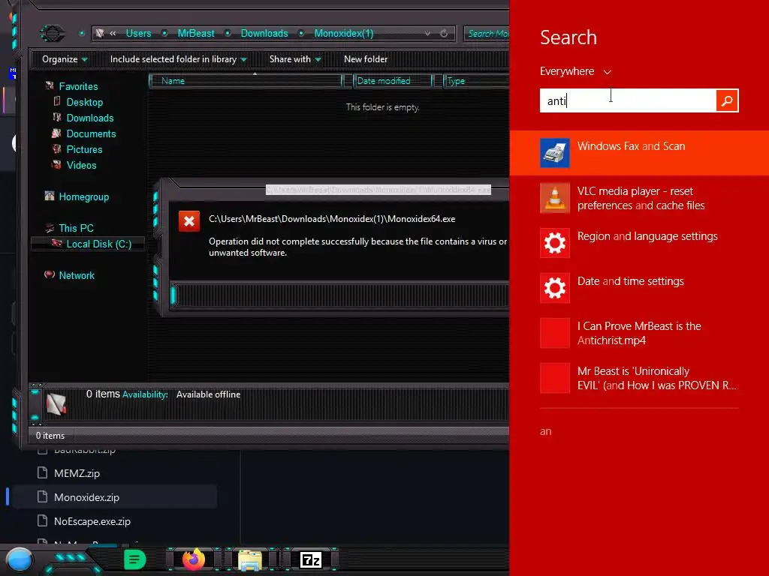Open the Share with dropdown

(294, 59)
